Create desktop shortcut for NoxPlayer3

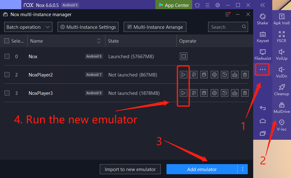[194, 93]
